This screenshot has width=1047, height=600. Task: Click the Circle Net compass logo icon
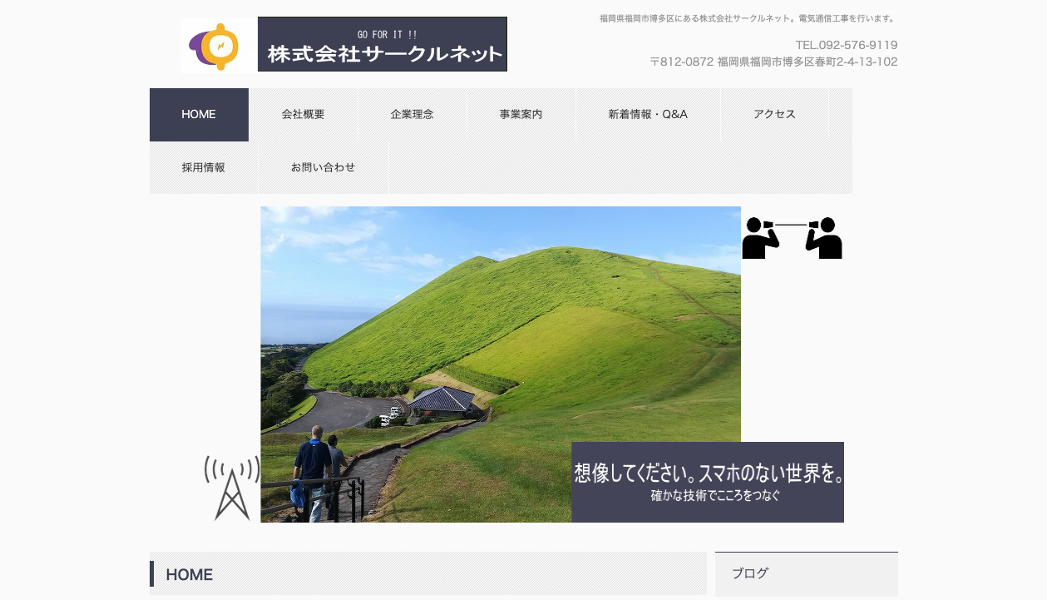pos(219,46)
